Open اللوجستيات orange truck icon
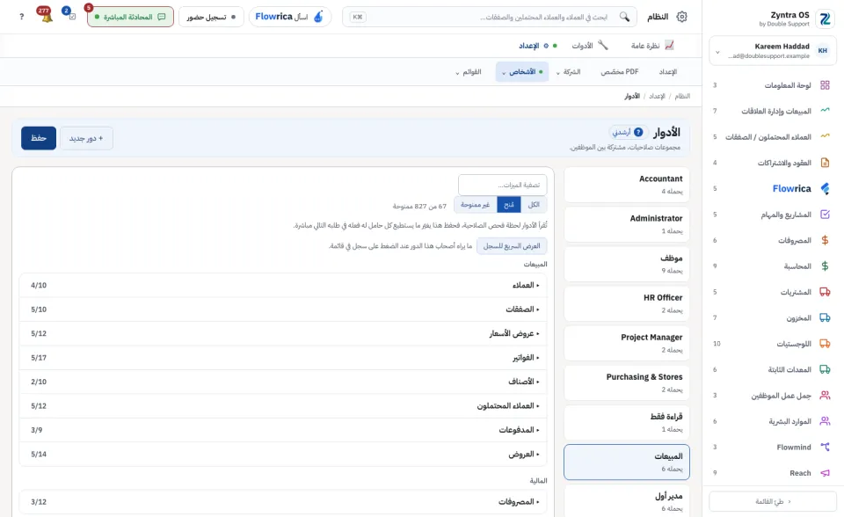The image size is (844, 517). pyautogui.click(x=825, y=344)
